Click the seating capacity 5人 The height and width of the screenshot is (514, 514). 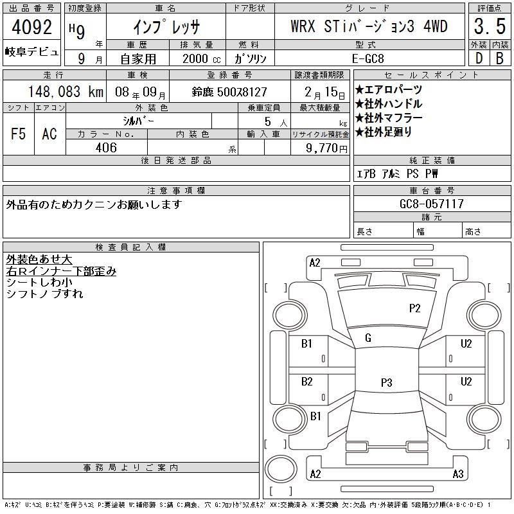[x=276, y=121]
